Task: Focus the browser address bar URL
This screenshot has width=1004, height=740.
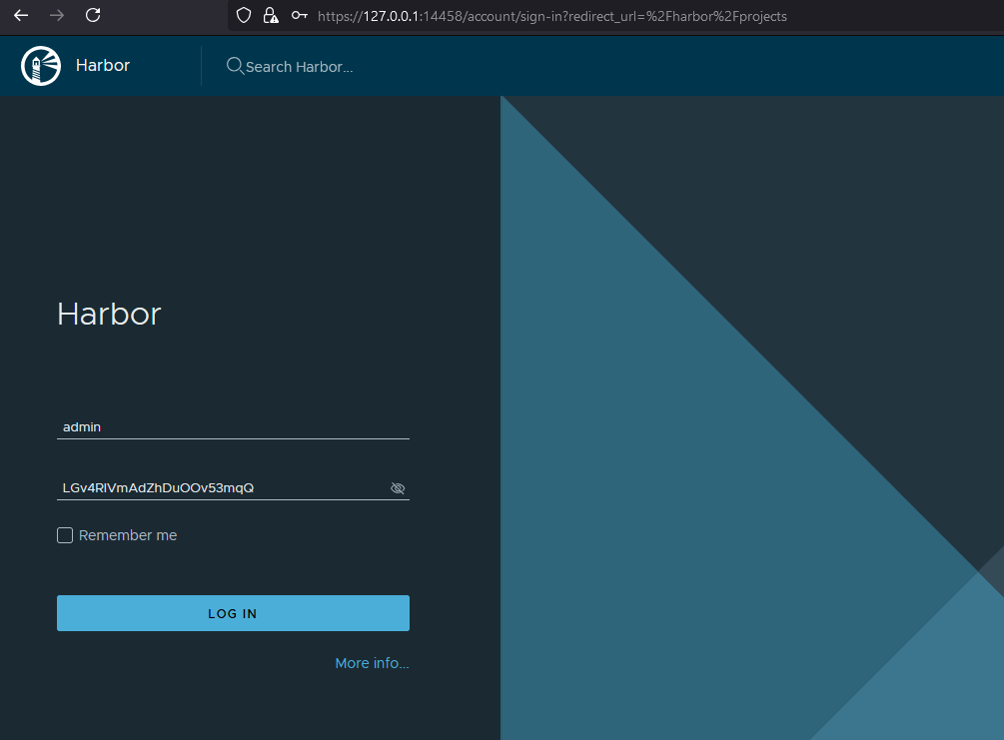Action: point(551,16)
